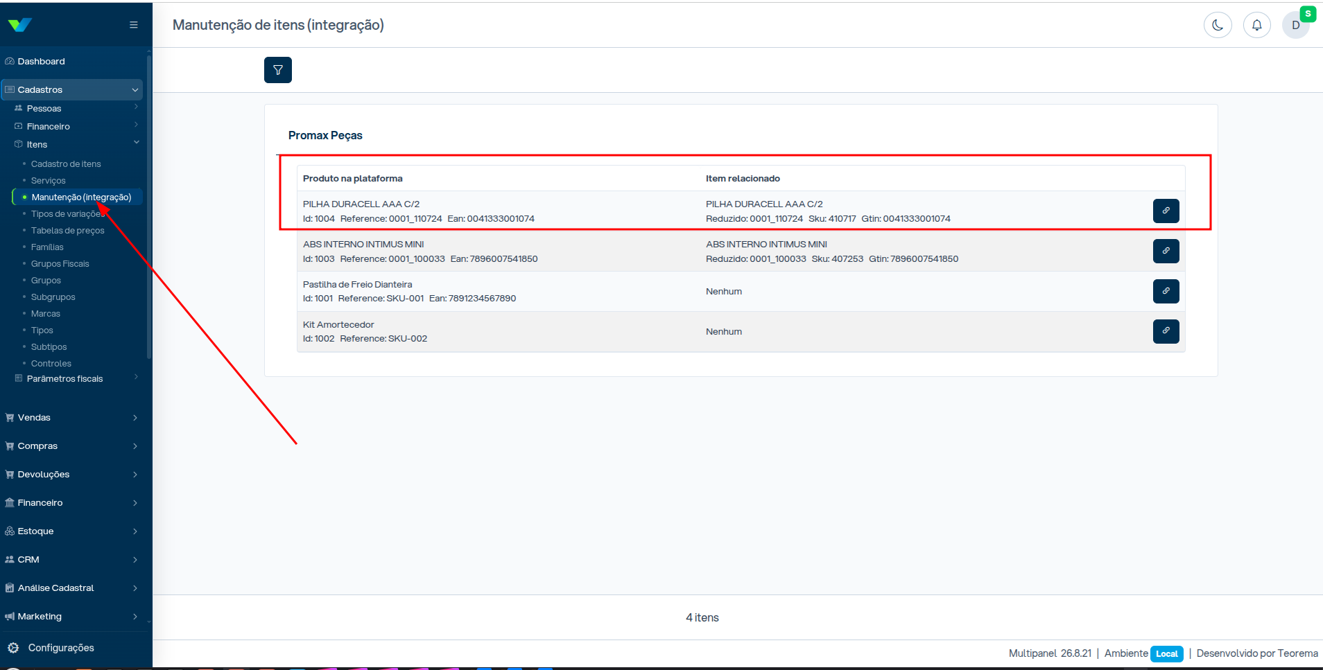Viewport: 1323px width, 670px height.
Task: Open Subgrupos in the sidebar
Action: point(53,297)
